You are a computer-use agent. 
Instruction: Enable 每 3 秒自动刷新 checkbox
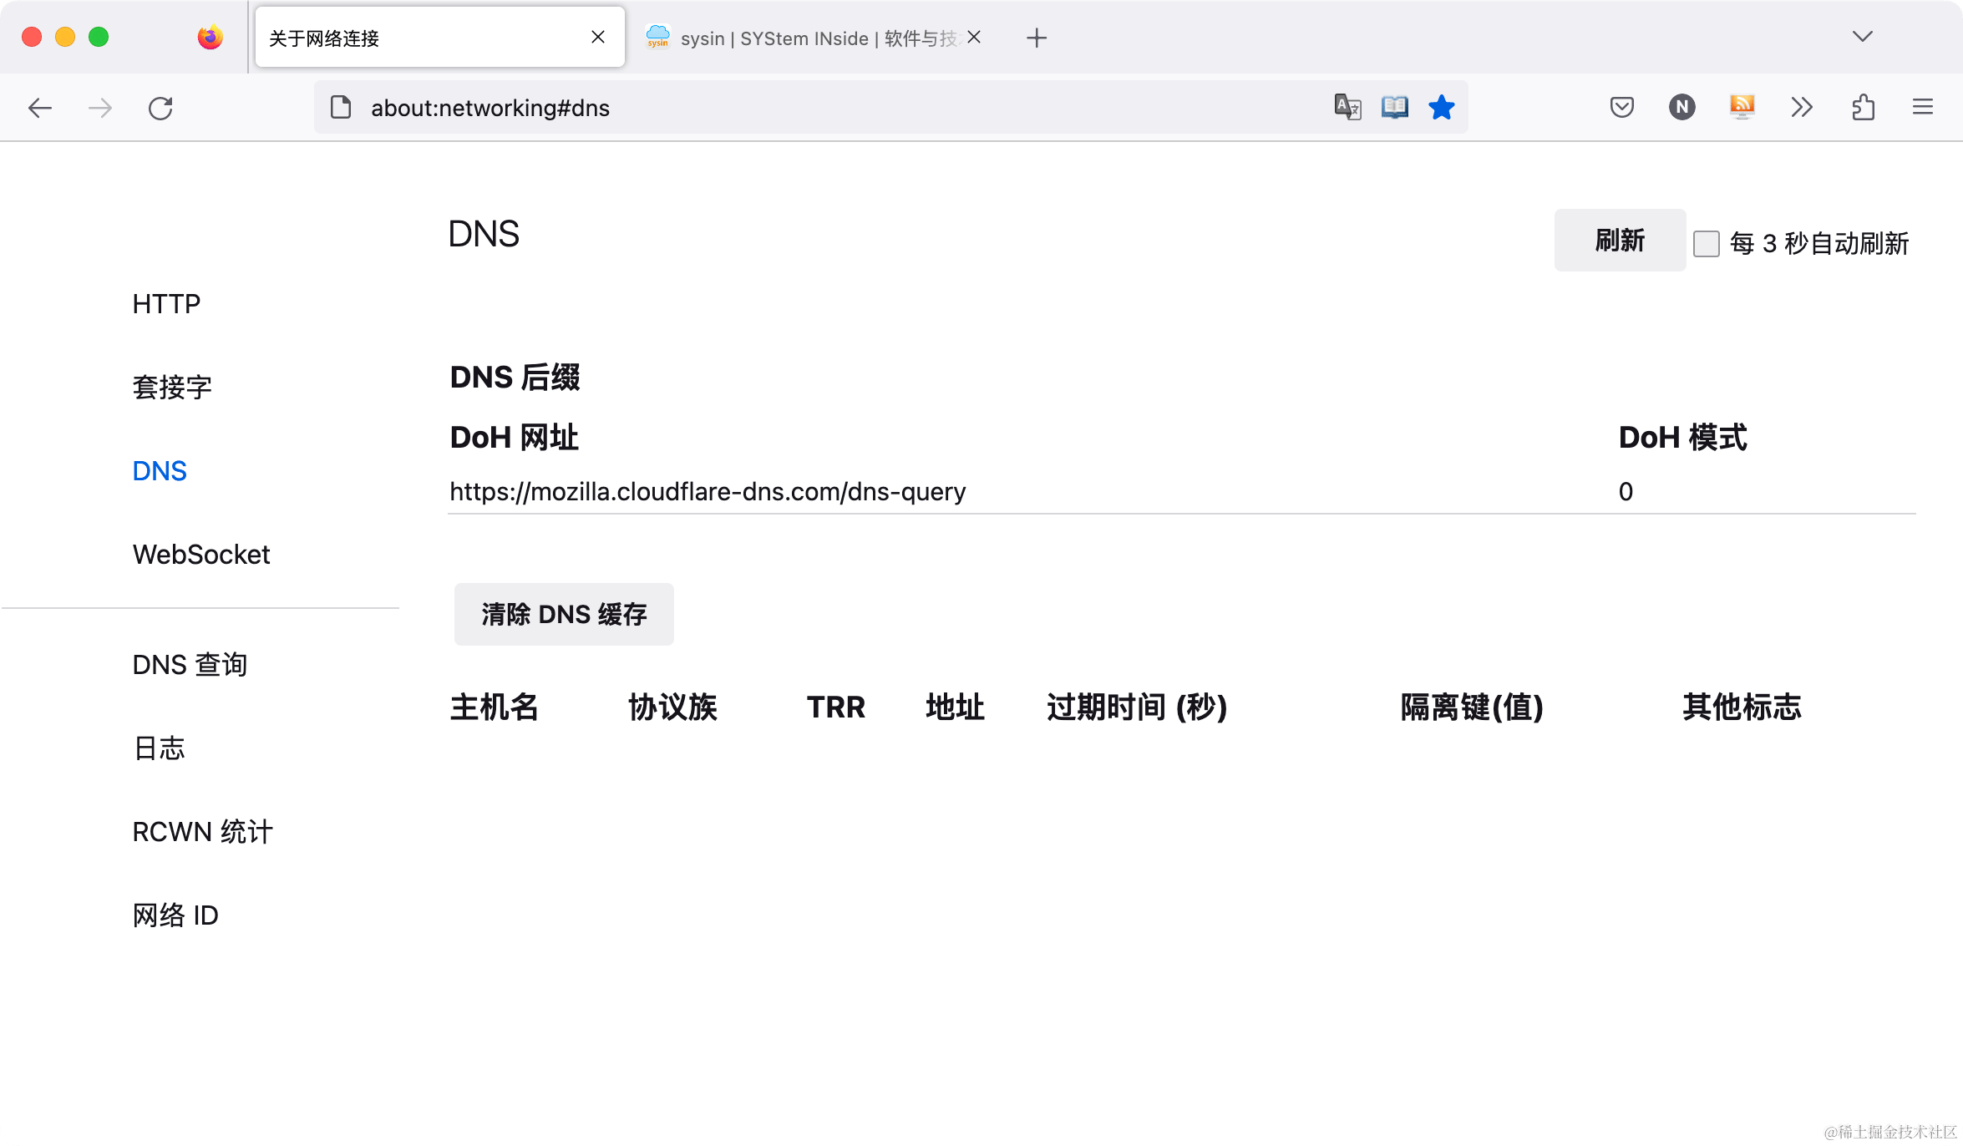pos(1706,243)
